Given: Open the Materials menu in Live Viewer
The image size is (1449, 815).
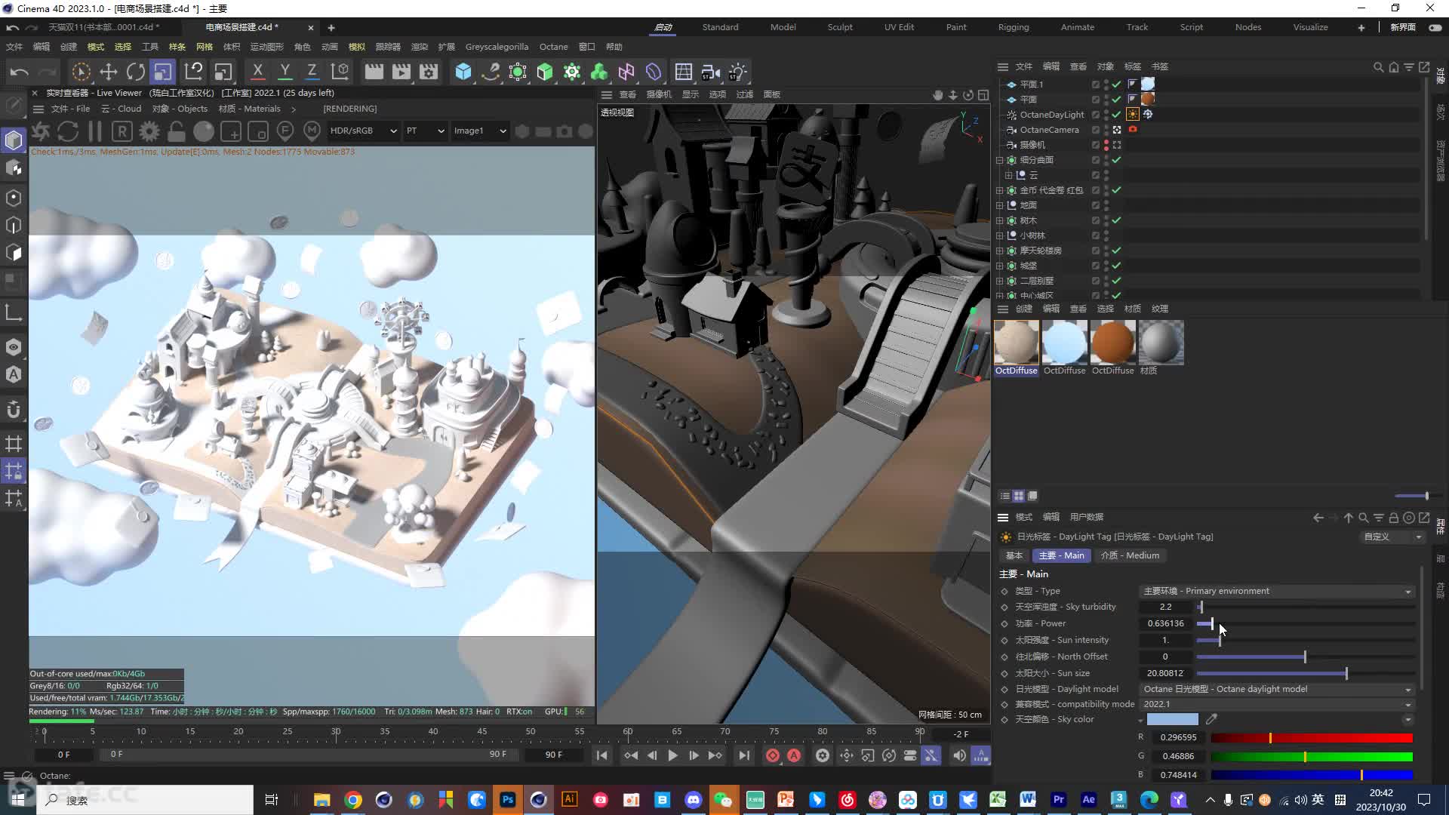Looking at the screenshot, I should pos(249,109).
